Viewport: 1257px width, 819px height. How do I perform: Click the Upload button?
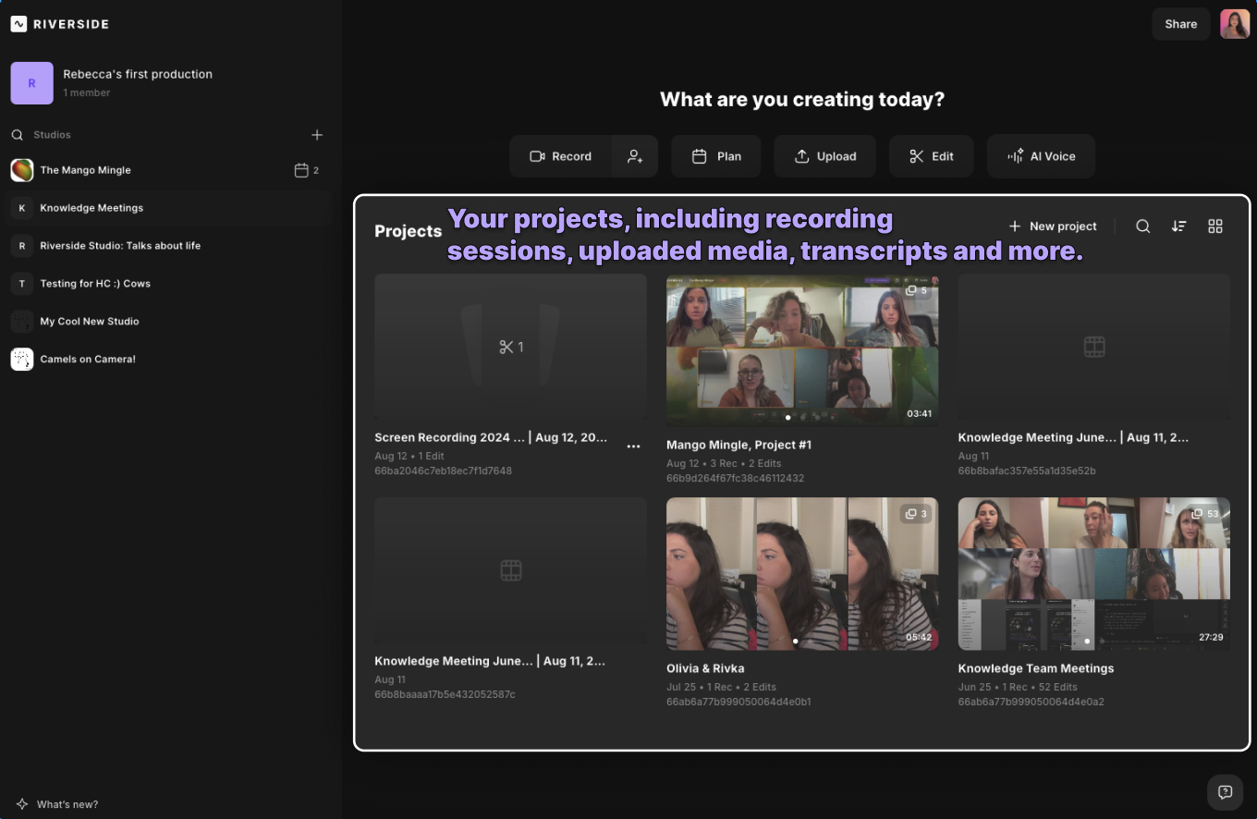(825, 156)
